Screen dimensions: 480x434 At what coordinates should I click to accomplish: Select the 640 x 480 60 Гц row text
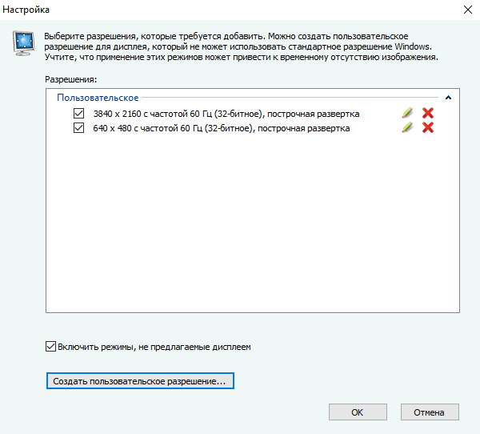(x=222, y=127)
